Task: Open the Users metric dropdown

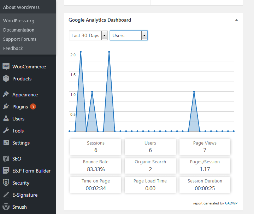Action: pyautogui.click(x=129, y=35)
